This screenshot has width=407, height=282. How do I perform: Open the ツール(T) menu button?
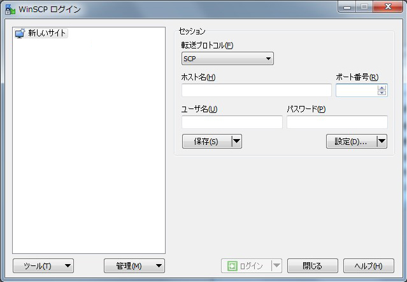[x=43, y=266]
